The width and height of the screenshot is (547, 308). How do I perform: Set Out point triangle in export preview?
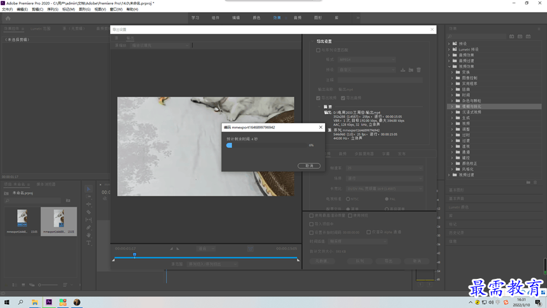point(178,249)
